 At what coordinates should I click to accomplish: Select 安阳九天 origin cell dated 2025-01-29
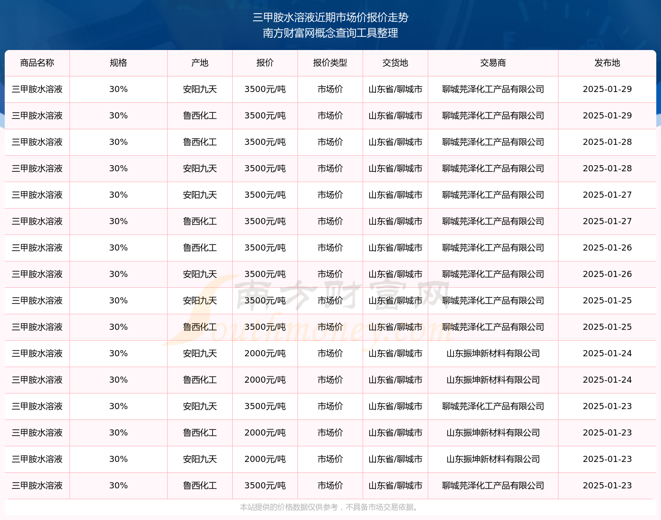200,89
